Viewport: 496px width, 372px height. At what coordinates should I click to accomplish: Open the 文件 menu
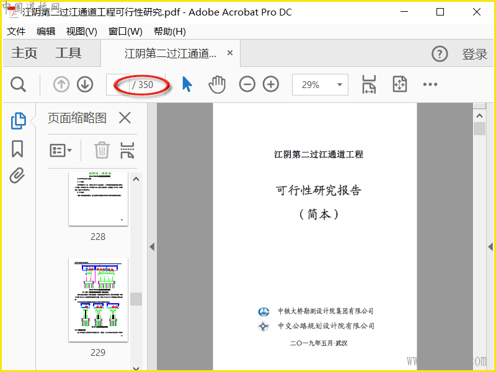pos(16,32)
